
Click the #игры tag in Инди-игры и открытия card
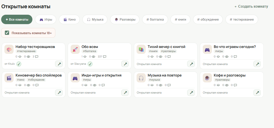pyautogui.click(x=87, y=80)
